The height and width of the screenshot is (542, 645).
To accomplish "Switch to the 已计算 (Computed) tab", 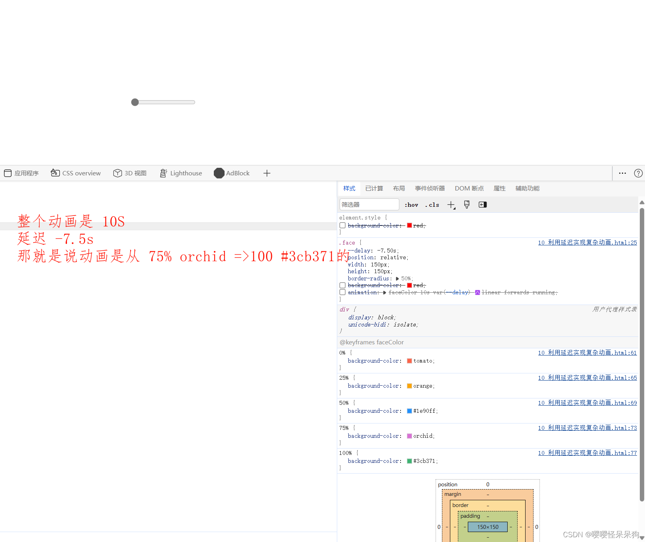I will coord(374,188).
